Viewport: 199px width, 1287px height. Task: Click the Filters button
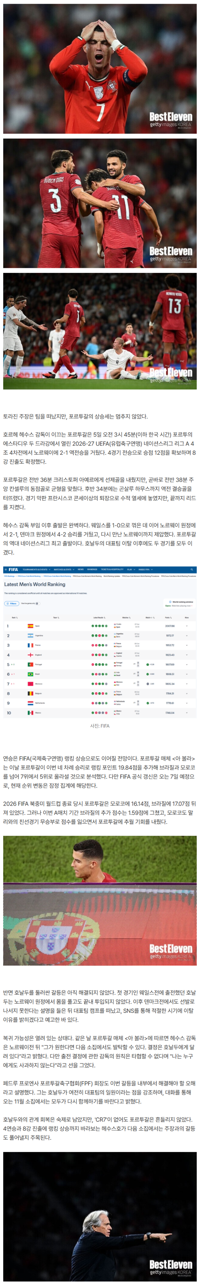[12, 604]
